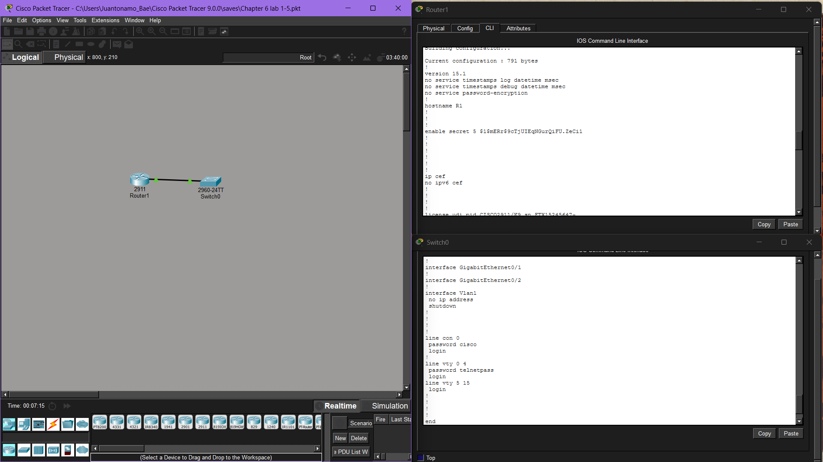823x462 pixels.
Task: Click the New scenario button
Action: [x=340, y=438]
